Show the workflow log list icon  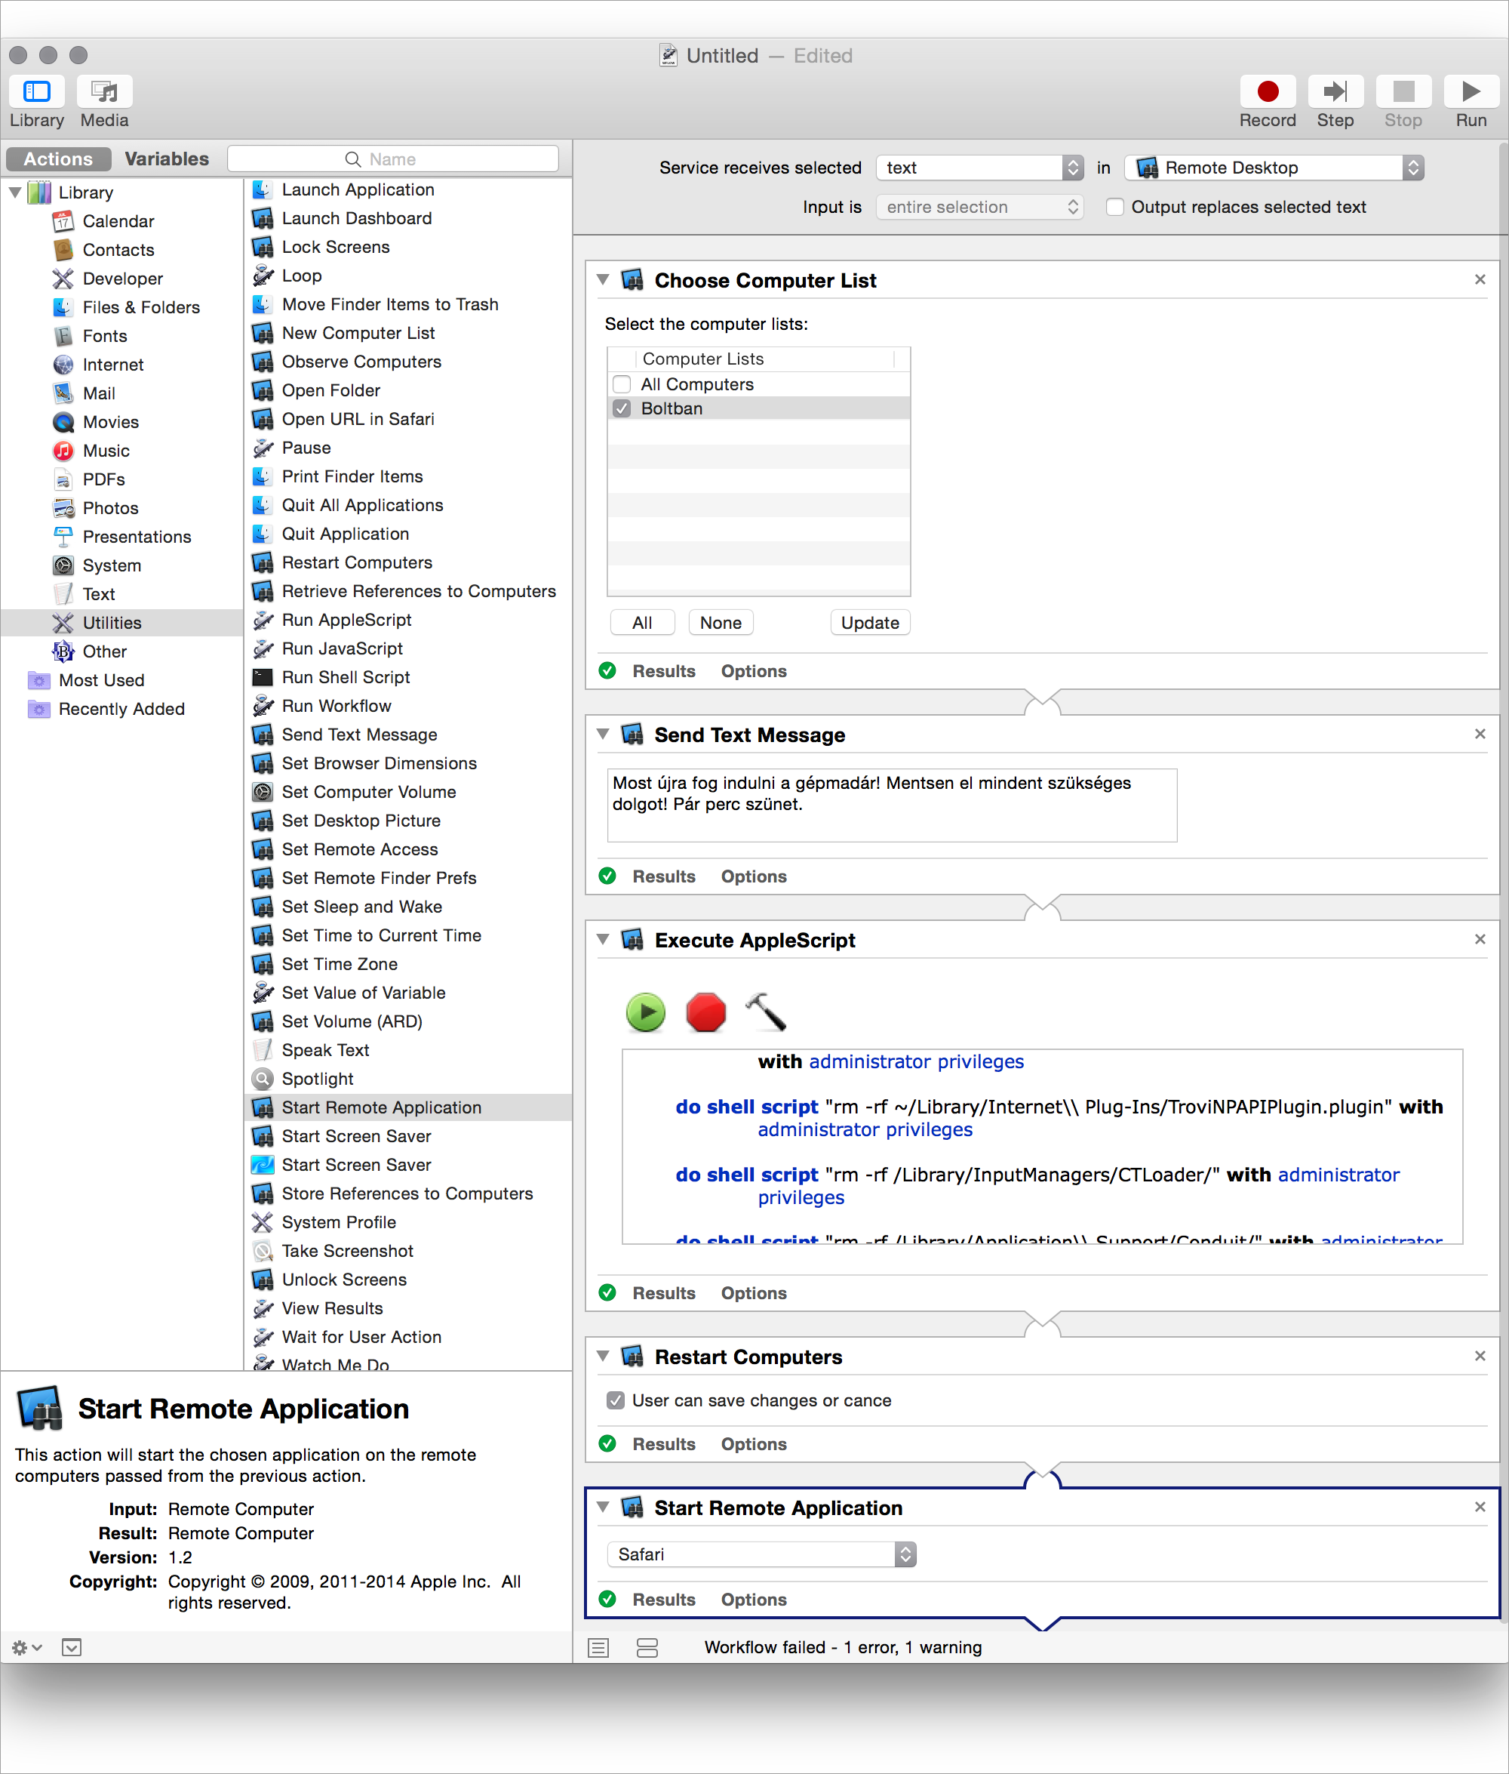click(x=598, y=1647)
